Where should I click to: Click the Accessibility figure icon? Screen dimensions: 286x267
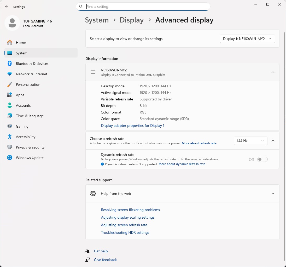coord(10,137)
